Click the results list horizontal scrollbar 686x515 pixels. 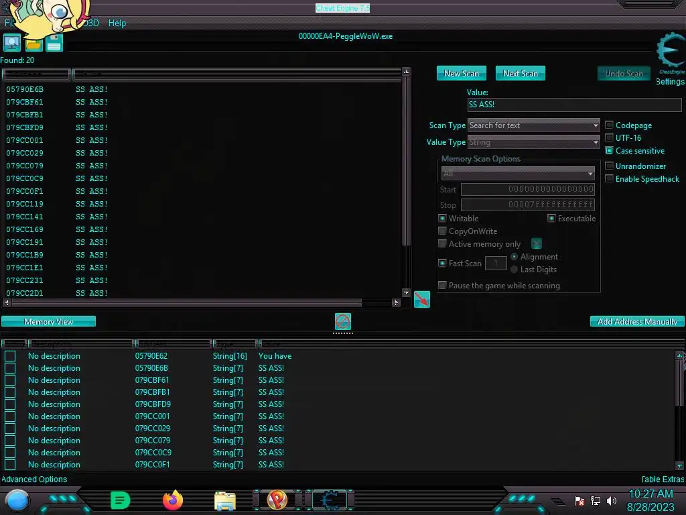tap(187, 302)
